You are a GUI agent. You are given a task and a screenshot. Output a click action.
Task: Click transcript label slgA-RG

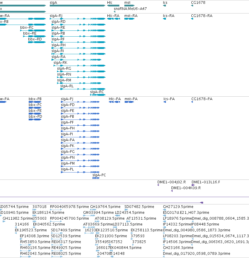tap(64, 69)
